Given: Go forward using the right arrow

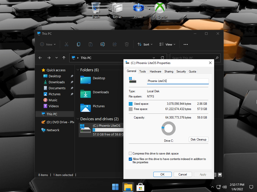Looking at the screenshot, I should 49,58.
